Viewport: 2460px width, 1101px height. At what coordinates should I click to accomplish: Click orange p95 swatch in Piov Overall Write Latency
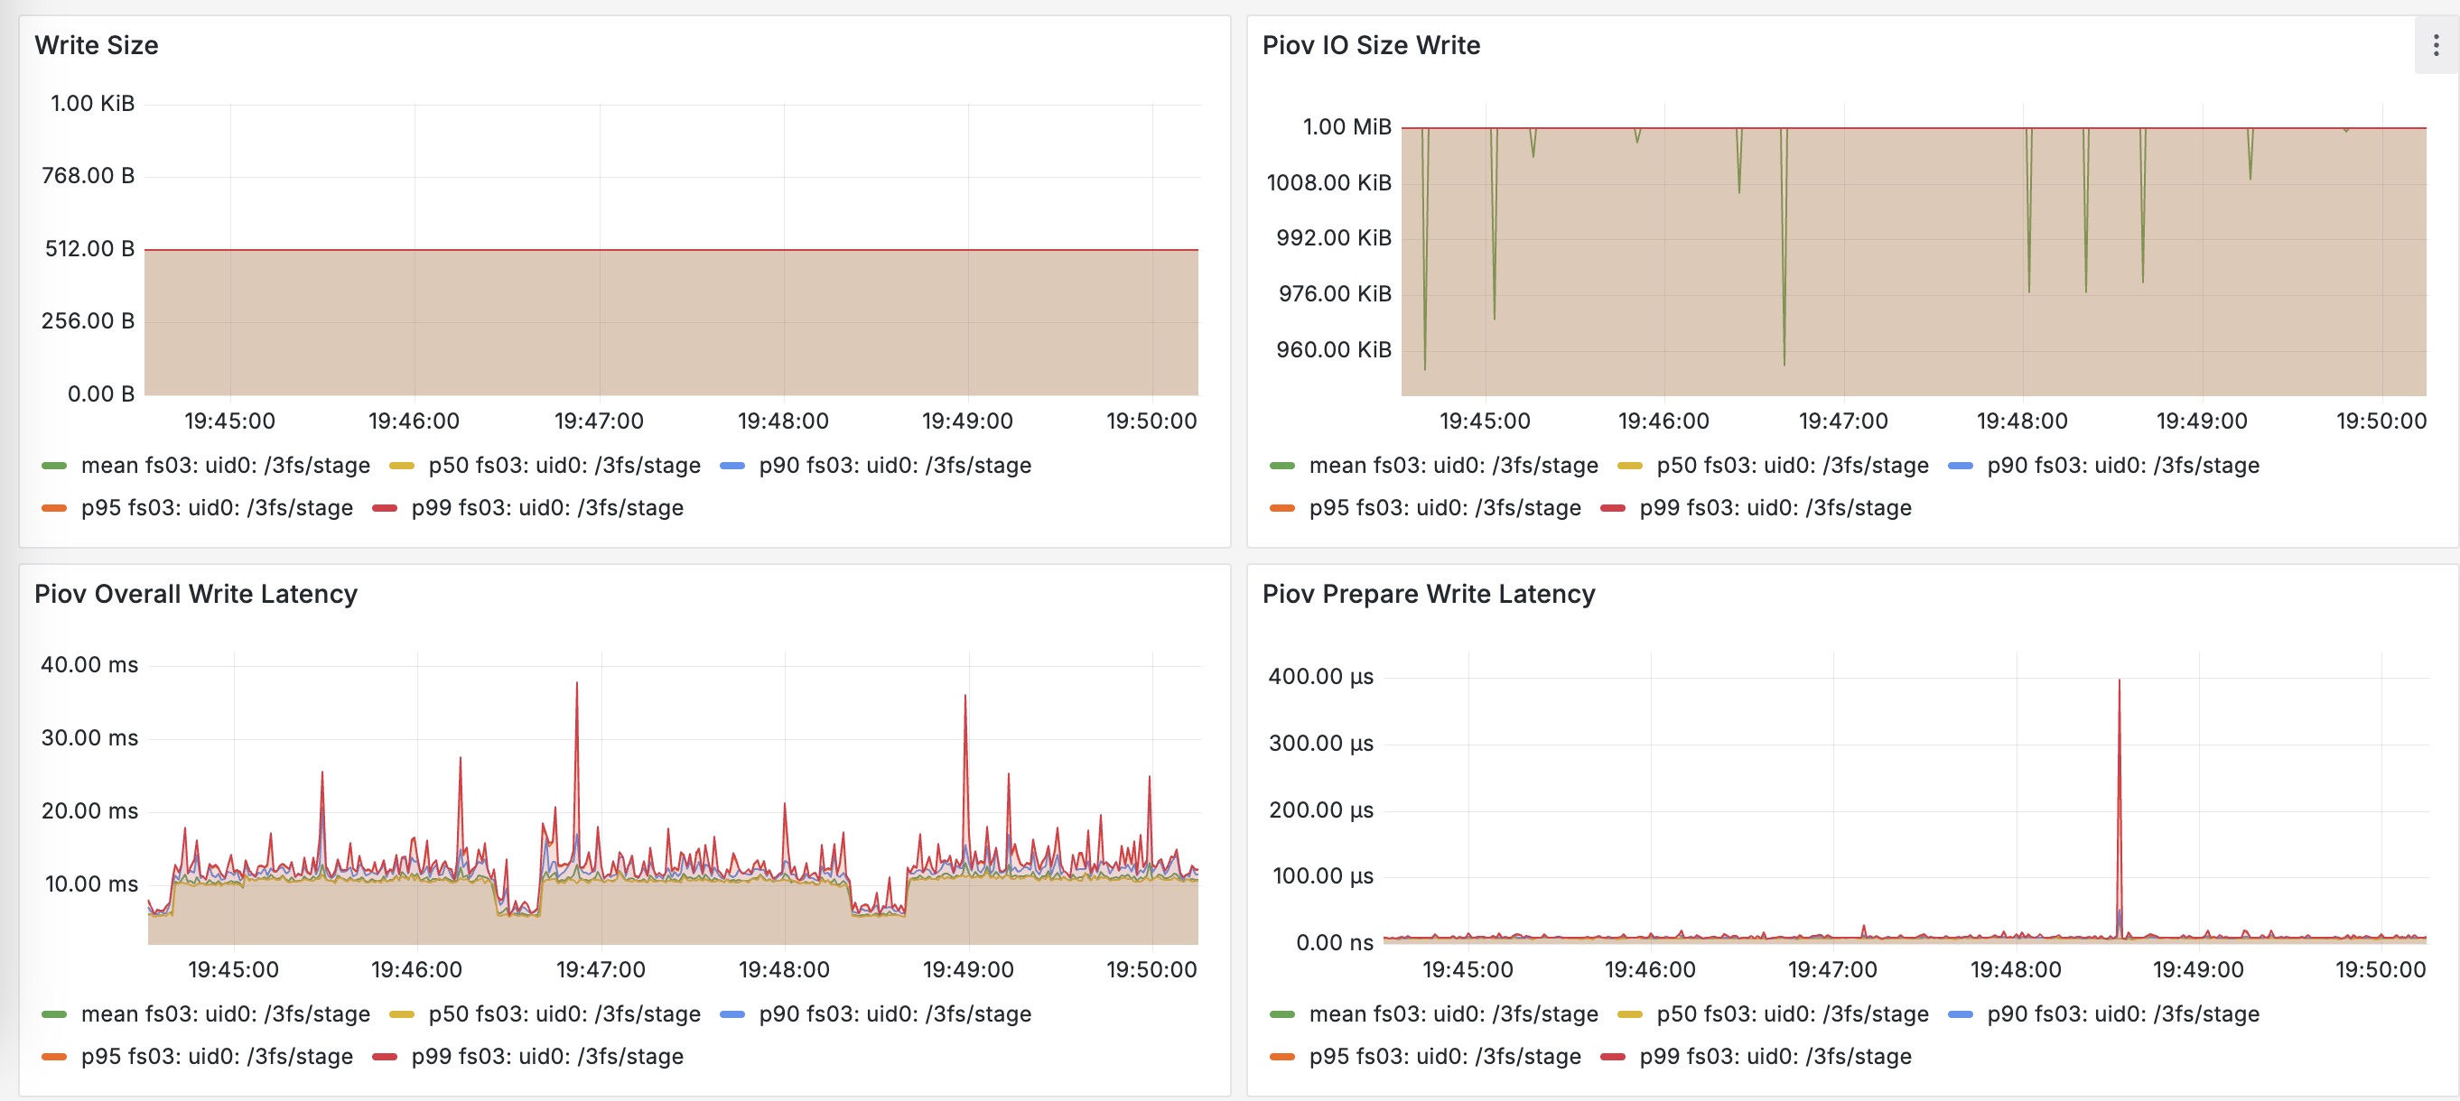[x=54, y=1056]
